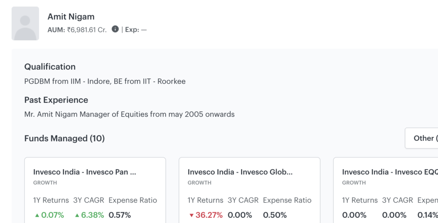The image size is (438, 223).
Task: Click the 0.14% value on Invesco EQQ card
Action: click(x=427, y=215)
